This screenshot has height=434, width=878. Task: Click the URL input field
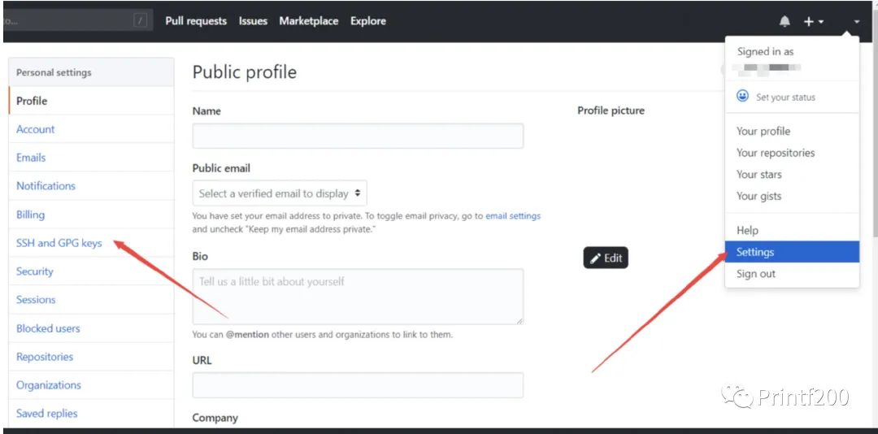click(x=358, y=385)
